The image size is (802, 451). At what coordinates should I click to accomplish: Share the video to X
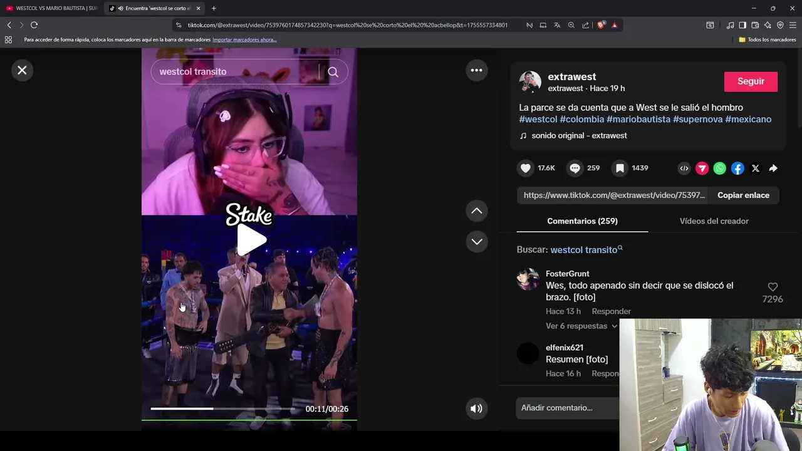pos(755,168)
